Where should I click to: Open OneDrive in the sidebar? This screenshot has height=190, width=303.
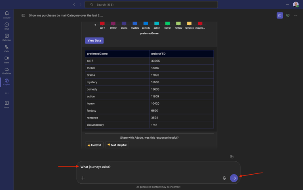(7, 71)
